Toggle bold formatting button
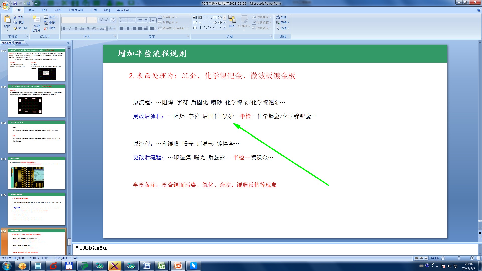 (x=64, y=29)
